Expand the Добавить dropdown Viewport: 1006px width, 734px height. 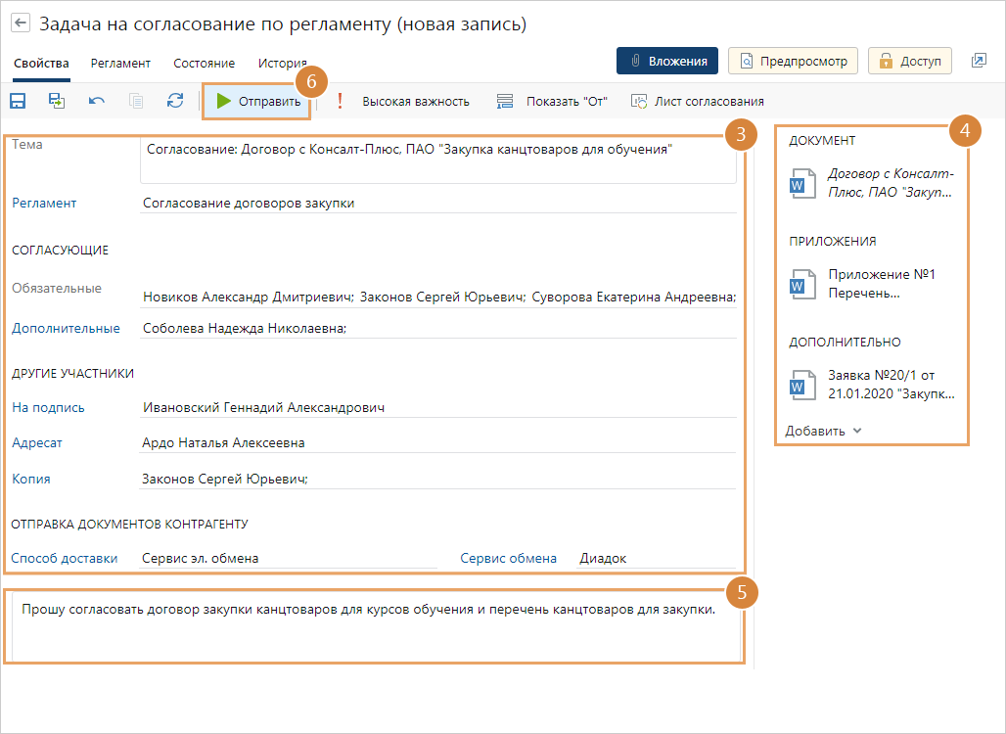point(823,431)
